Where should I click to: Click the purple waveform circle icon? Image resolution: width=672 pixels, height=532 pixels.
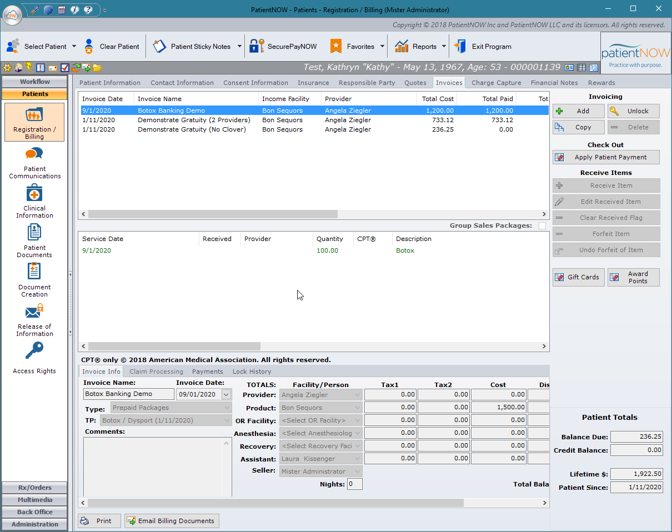pyautogui.click(x=18, y=68)
